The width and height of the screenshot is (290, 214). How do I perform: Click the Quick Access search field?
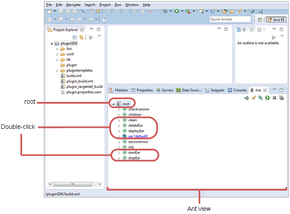click(230, 19)
